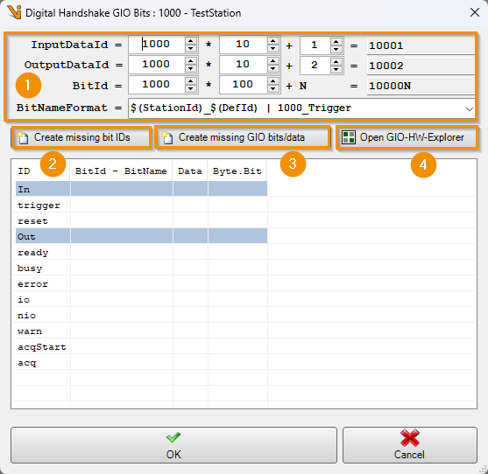Click the GIO-HW-Explorer grid icon
The height and width of the screenshot is (474, 488).
(x=349, y=137)
